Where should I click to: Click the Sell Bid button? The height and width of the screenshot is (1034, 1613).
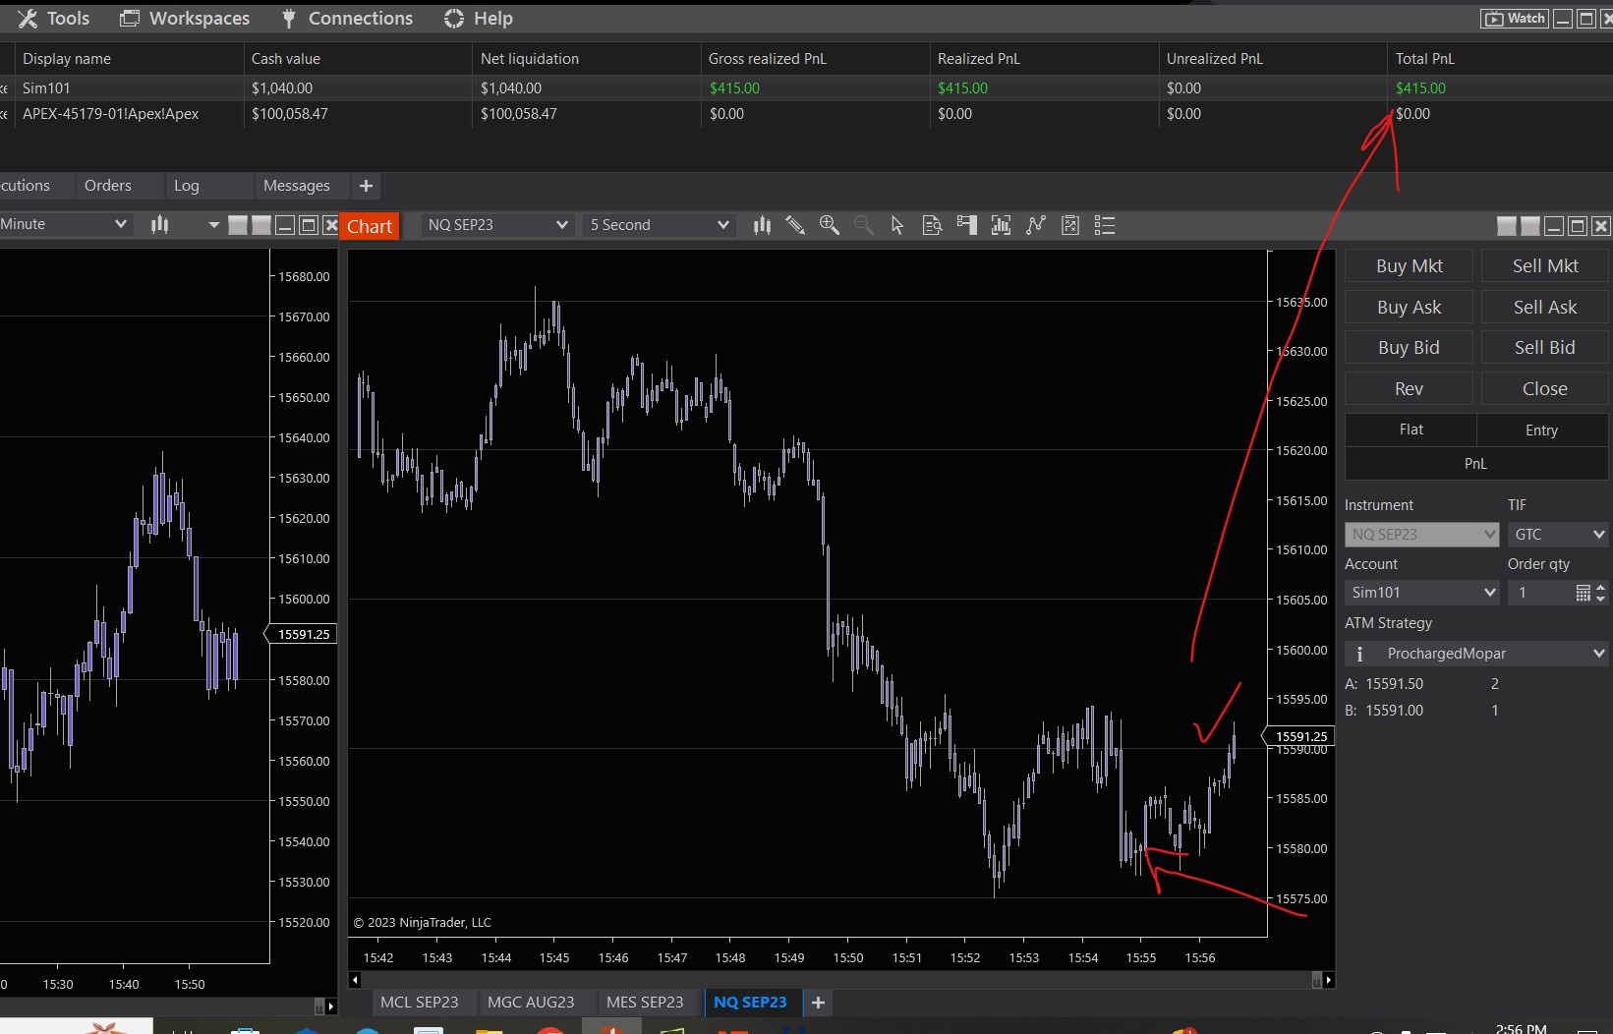(x=1545, y=348)
